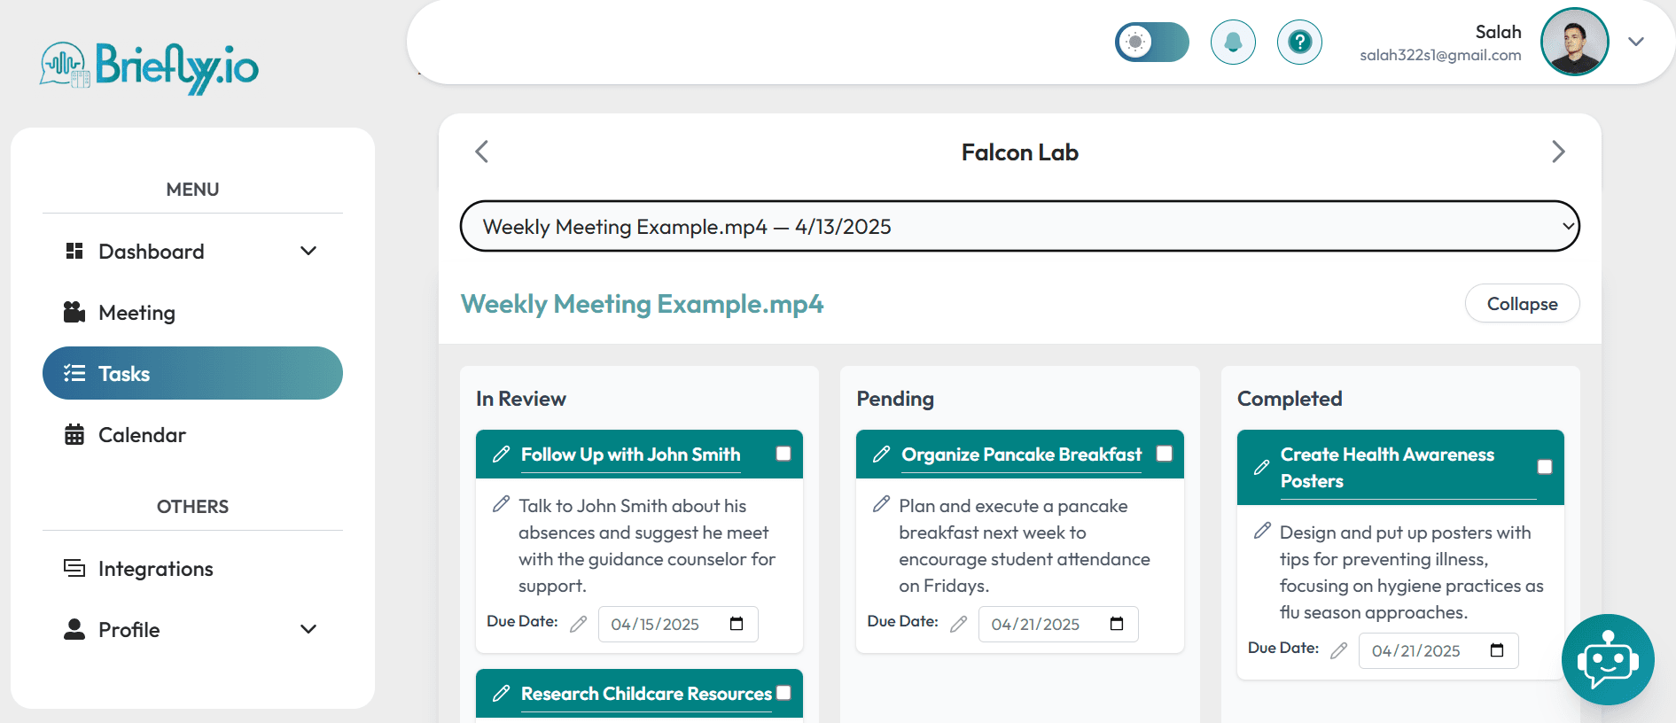The image size is (1676, 723).
Task: Toggle the light/dark theme switch
Action: 1151,42
